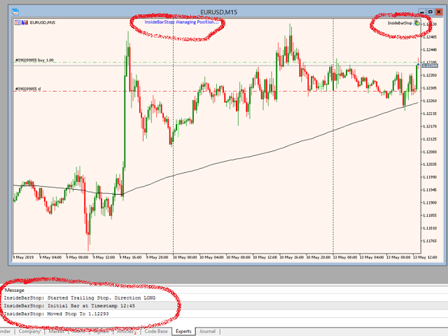Switch to the Experts tab
The image size is (448, 336).
tap(183, 331)
